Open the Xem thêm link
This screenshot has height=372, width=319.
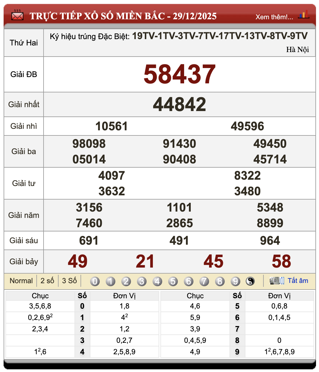(x=274, y=17)
